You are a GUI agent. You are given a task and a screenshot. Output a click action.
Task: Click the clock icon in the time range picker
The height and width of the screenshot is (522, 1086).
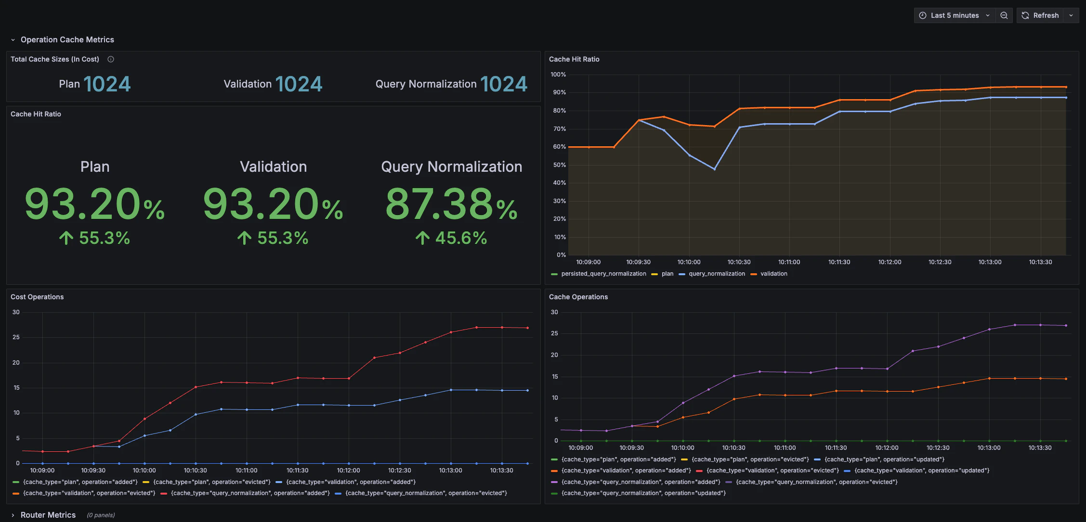click(922, 15)
